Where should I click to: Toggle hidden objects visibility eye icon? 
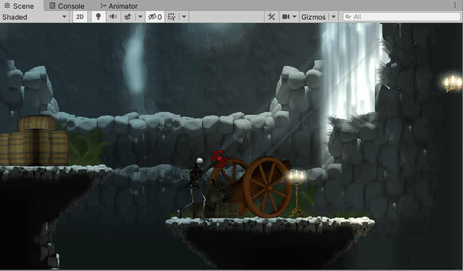(155, 17)
